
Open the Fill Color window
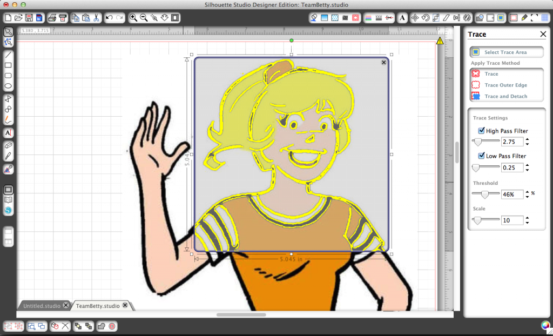tap(314, 18)
